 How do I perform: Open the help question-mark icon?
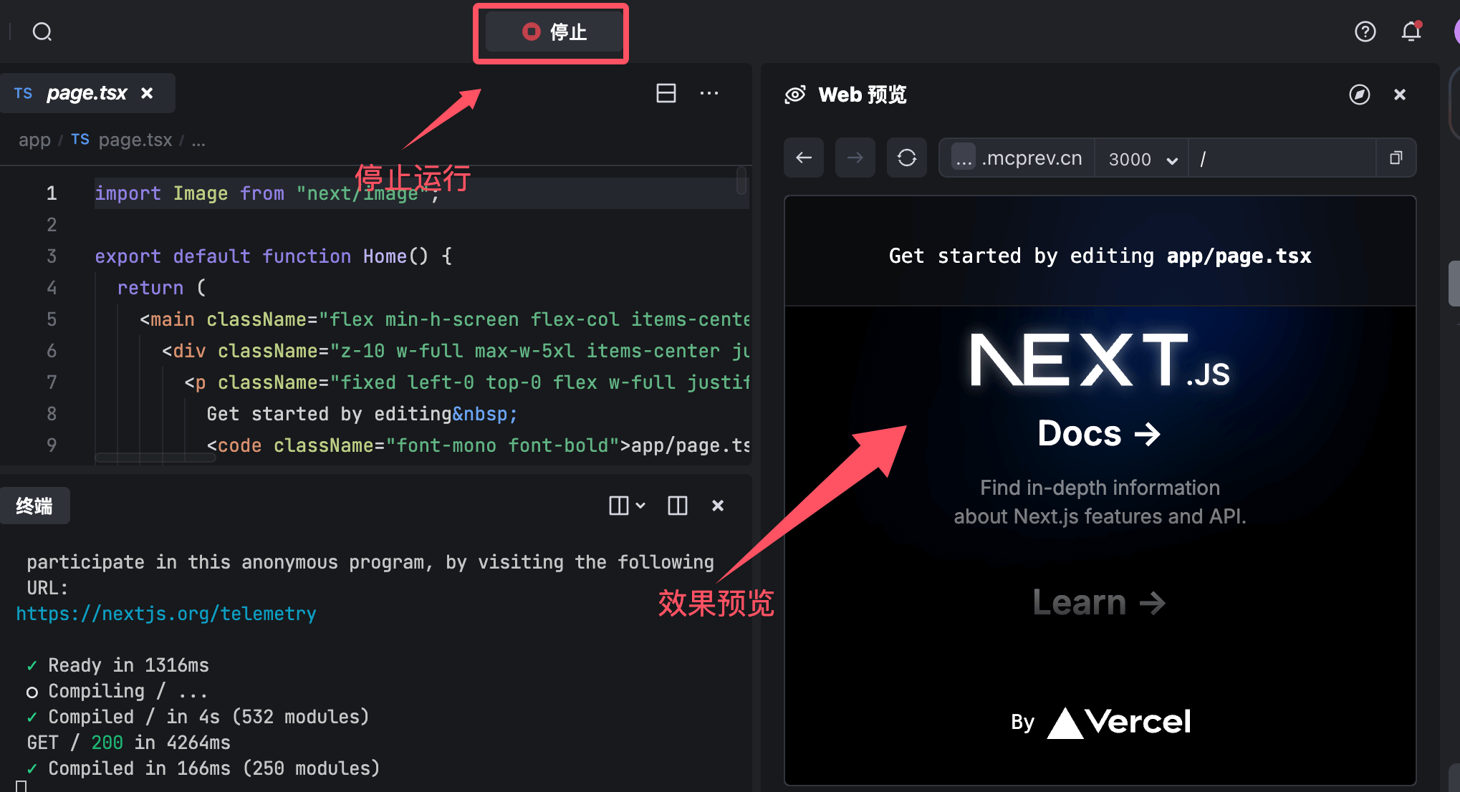click(x=1365, y=32)
